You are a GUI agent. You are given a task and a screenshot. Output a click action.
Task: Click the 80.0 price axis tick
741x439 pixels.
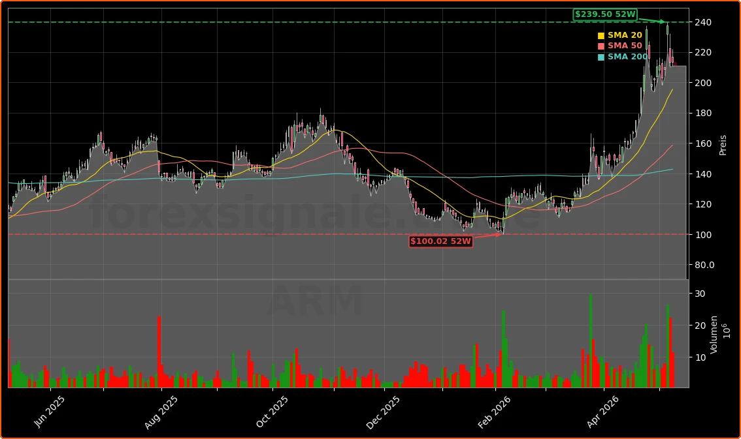point(704,265)
